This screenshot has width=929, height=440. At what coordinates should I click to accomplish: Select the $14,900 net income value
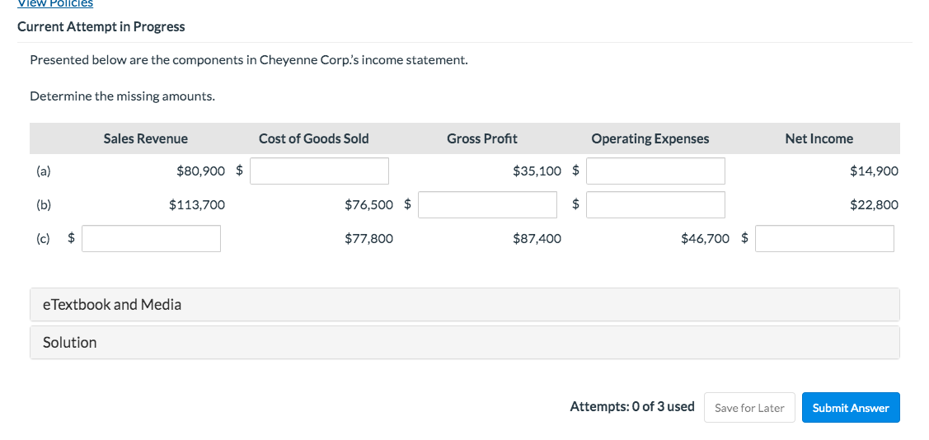click(874, 171)
